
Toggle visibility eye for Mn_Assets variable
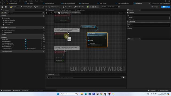point(44,40)
